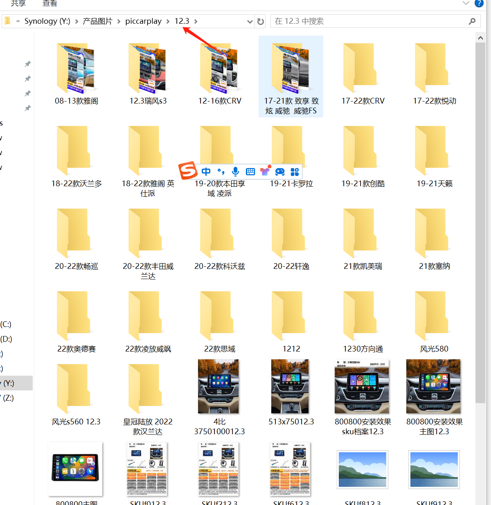Click the folder icon in the address bar

coord(7,21)
